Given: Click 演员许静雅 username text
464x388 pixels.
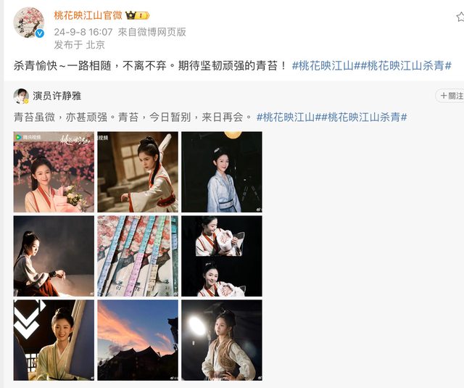Looking at the screenshot, I should pyautogui.click(x=57, y=96).
